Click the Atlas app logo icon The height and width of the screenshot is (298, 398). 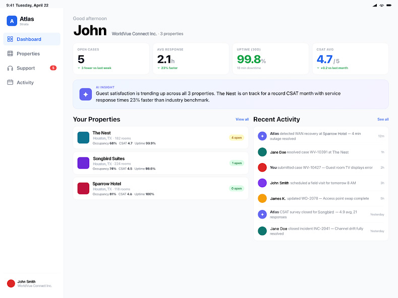click(x=12, y=21)
